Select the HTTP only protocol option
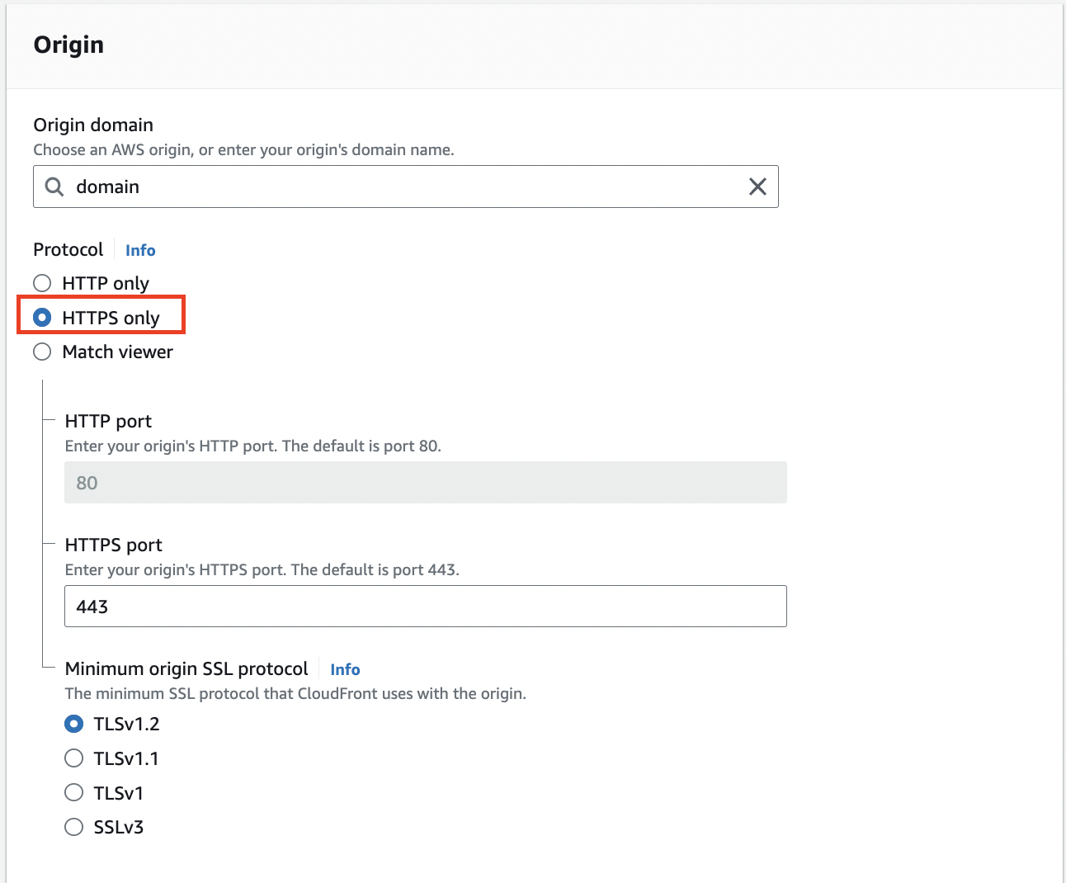 (42, 283)
